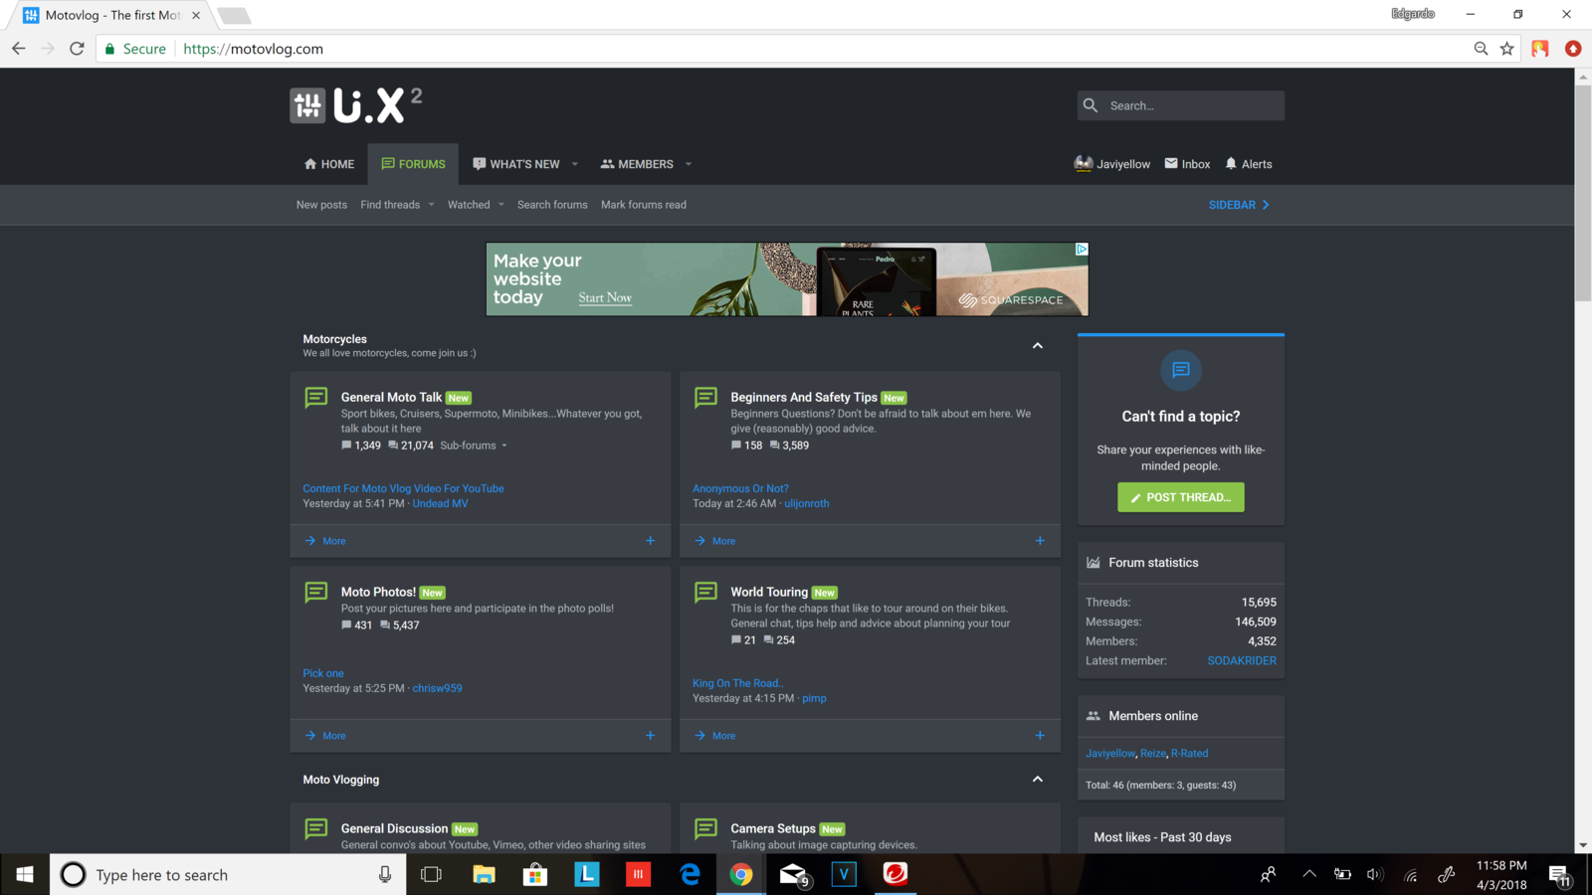This screenshot has height=895, width=1592.
Task: Open 'Content For Moto Vlog Video For YouTube' thread
Action: pos(403,488)
